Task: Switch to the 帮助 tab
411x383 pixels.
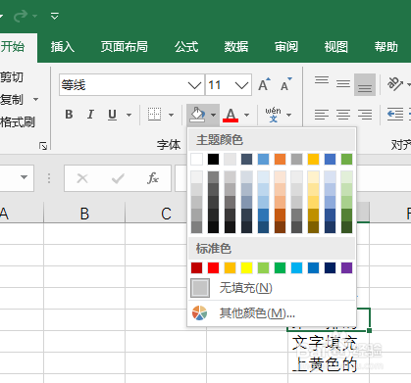Action: pos(386,47)
